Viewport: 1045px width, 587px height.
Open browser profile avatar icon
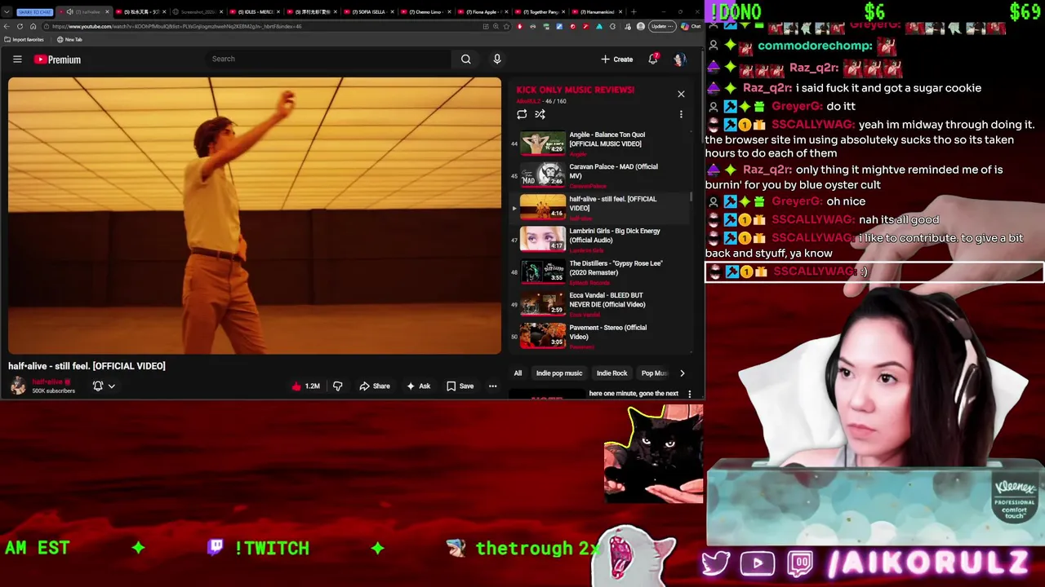(641, 26)
